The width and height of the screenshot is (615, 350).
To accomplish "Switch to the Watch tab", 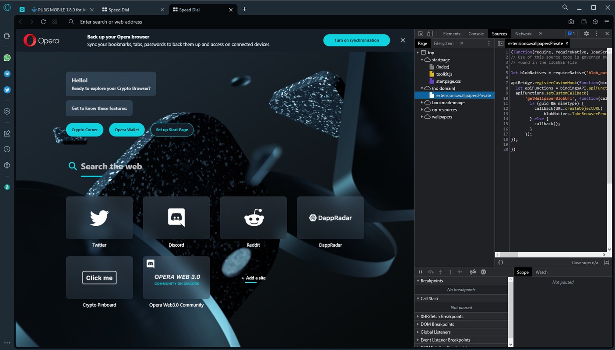I will (541, 272).
